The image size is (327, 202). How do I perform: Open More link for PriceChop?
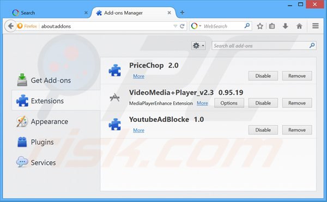(x=138, y=76)
